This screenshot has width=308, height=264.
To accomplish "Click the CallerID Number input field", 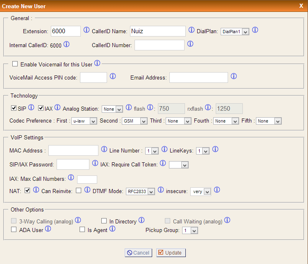I will click(159, 45).
